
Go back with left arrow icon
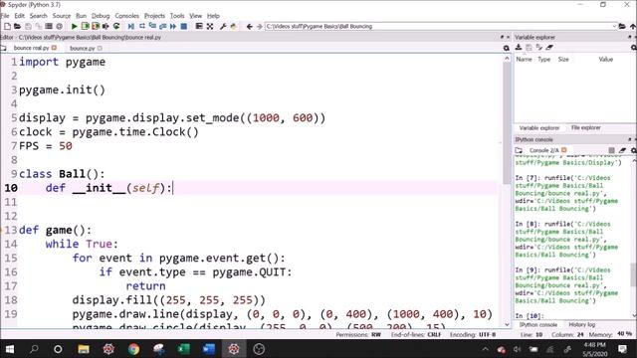click(249, 27)
